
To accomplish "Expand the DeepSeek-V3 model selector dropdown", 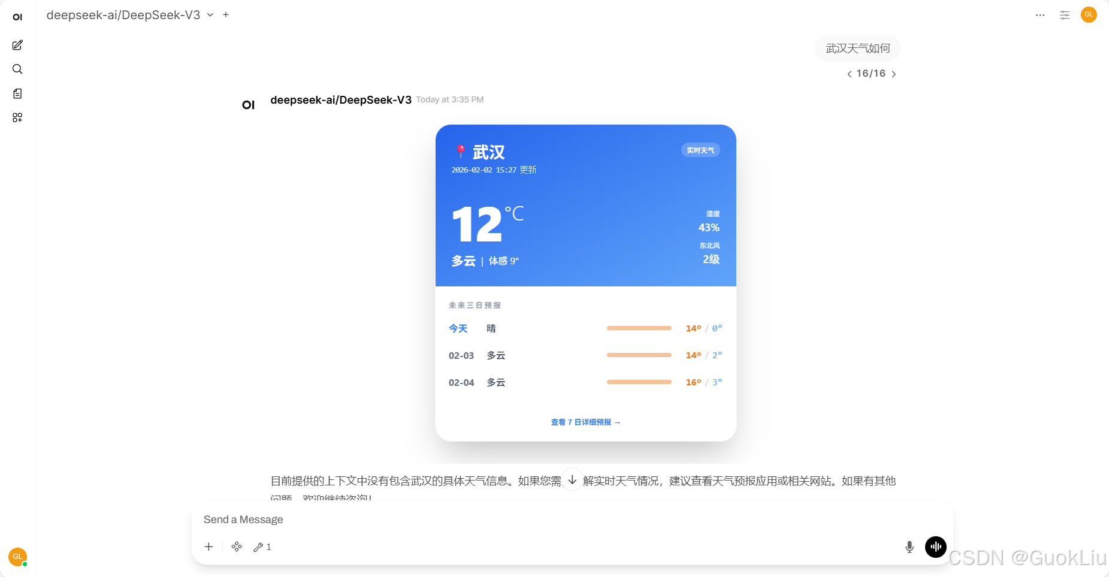I will [210, 15].
